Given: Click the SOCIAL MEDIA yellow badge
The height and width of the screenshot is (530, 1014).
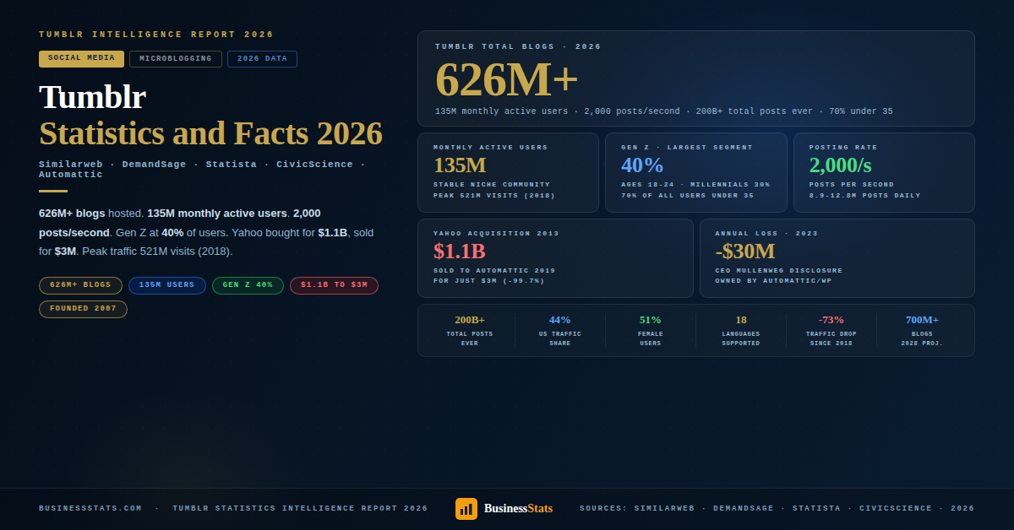Looking at the screenshot, I should (x=81, y=58).
